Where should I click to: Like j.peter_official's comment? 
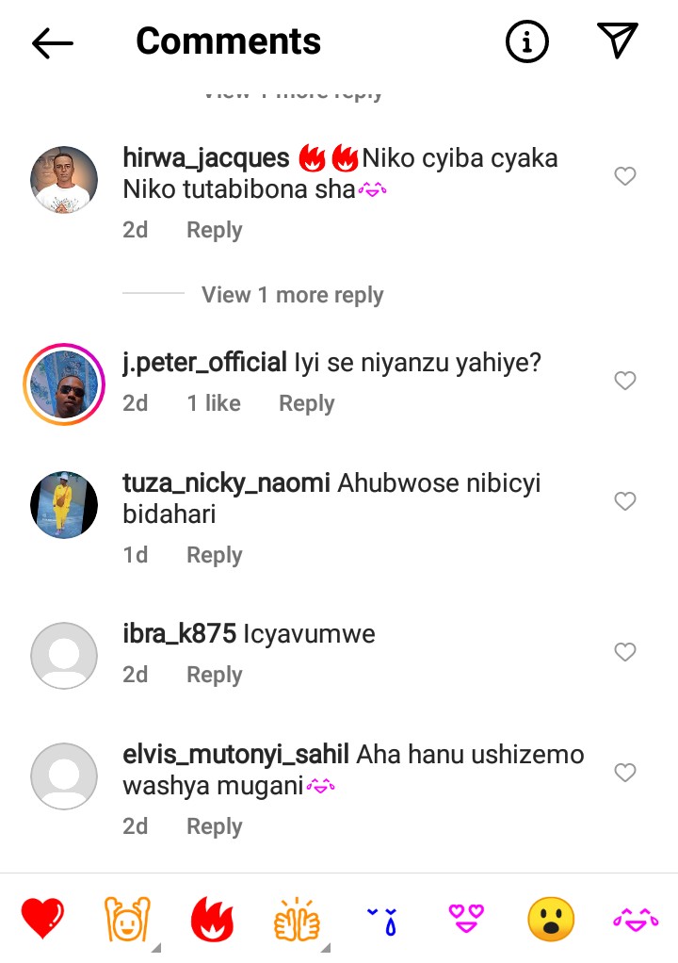tap(624, 380)
